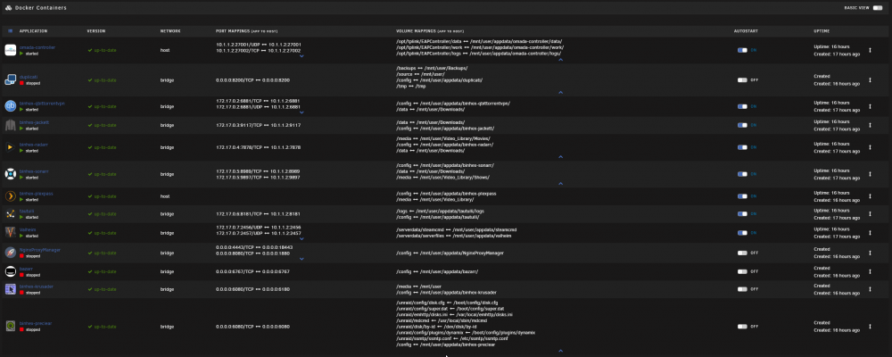The height and width of the screenshot is (357, 892).
Task: Enable autostart for bazarr
Action: pos(742,271)
